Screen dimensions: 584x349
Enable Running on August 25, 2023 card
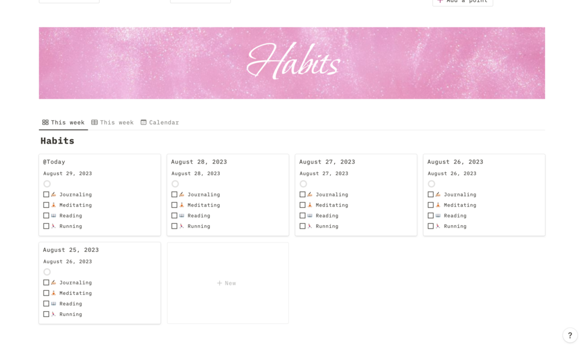point(46,314)
